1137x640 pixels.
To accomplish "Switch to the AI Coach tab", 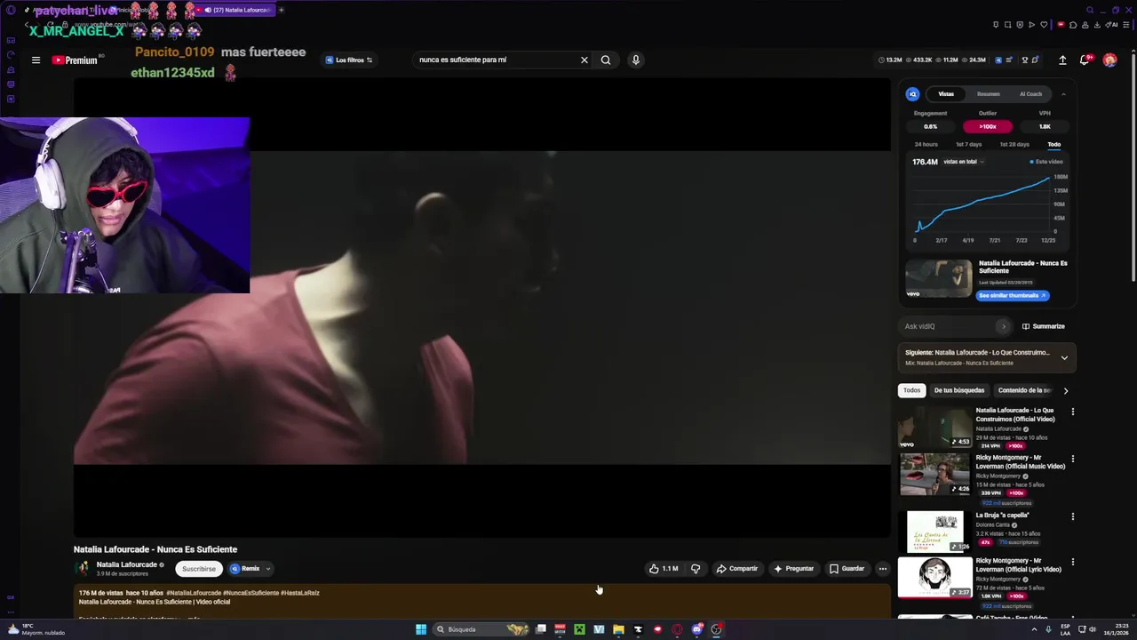I will 1030,94.
